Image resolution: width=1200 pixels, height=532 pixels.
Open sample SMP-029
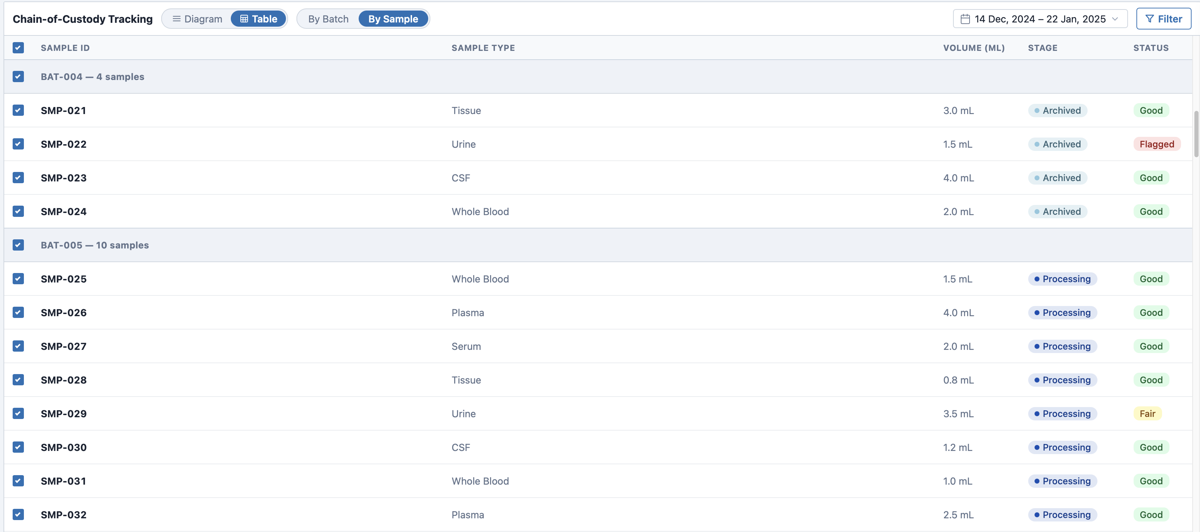point(63,413)
